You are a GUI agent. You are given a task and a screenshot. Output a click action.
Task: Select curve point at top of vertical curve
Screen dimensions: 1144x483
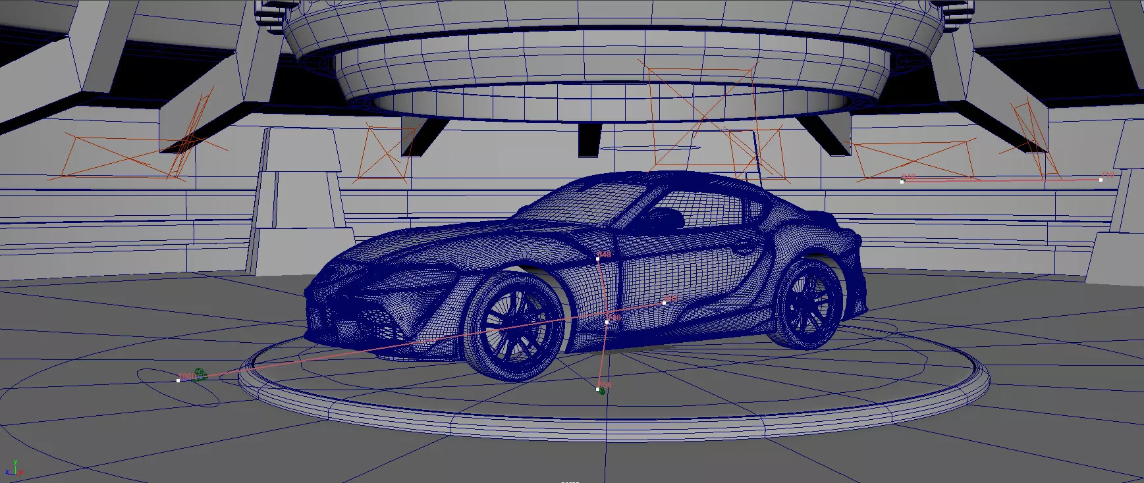pos(598,259)
